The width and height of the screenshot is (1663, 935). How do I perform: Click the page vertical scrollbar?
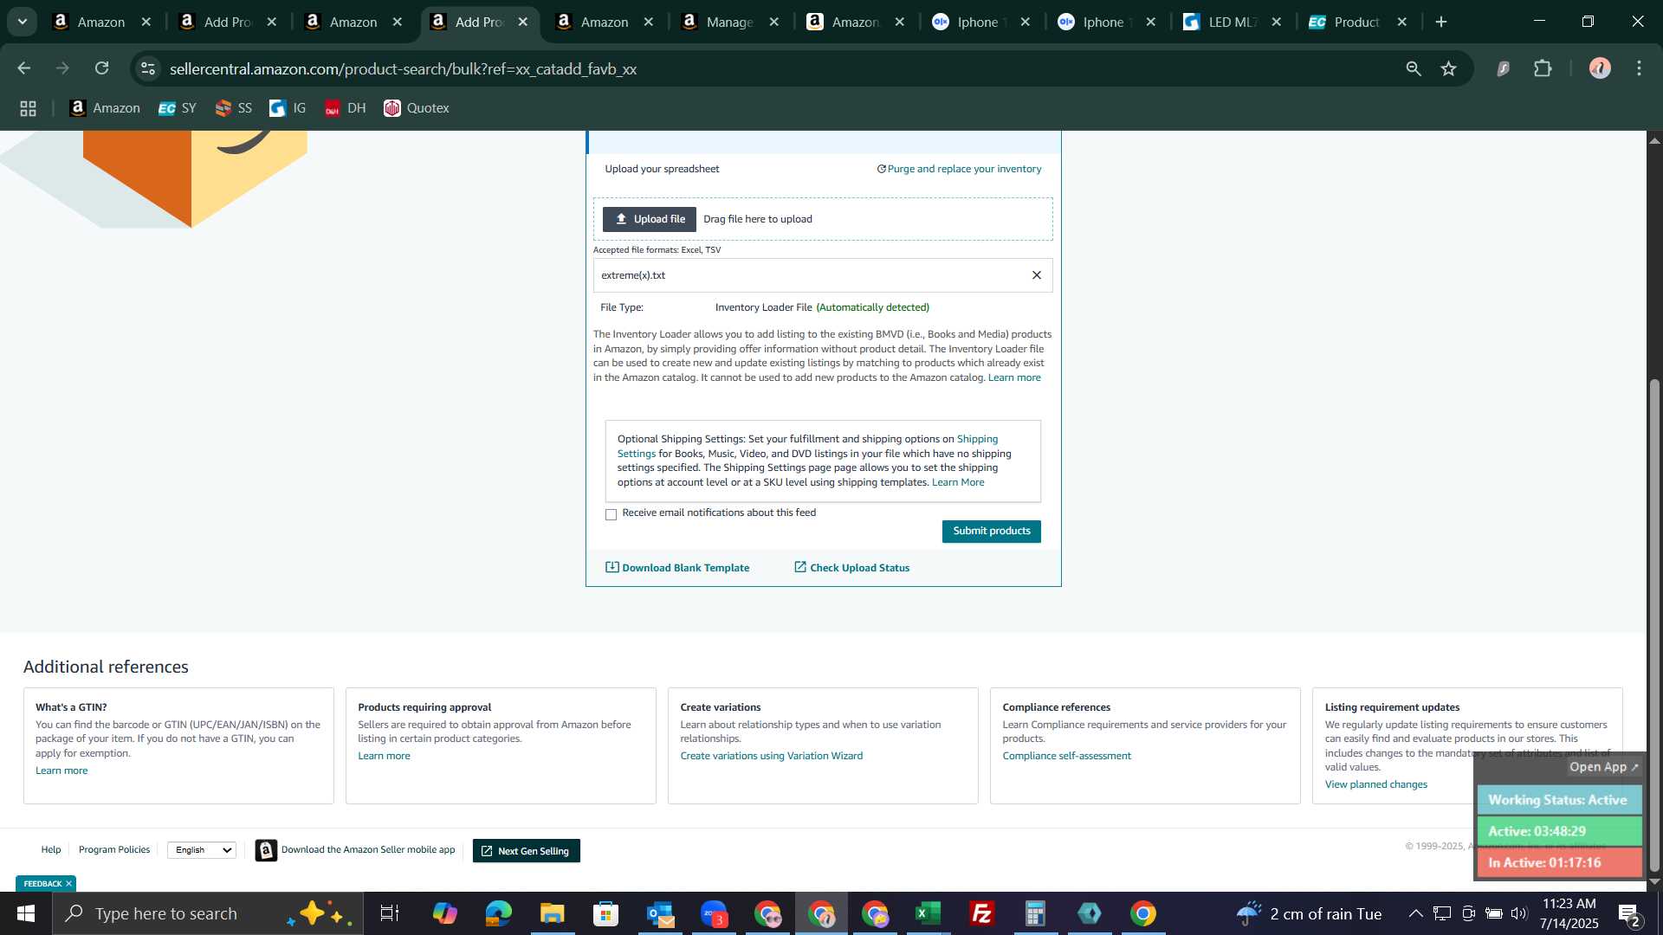1654,623
